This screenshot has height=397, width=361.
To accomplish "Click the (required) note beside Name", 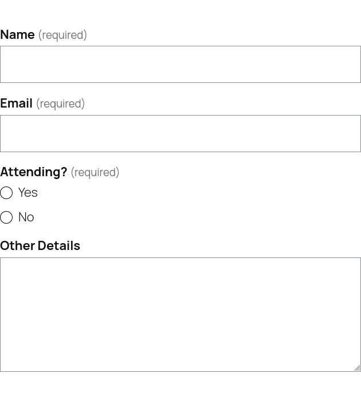I will pyautogui.click(x=62, y=35).
